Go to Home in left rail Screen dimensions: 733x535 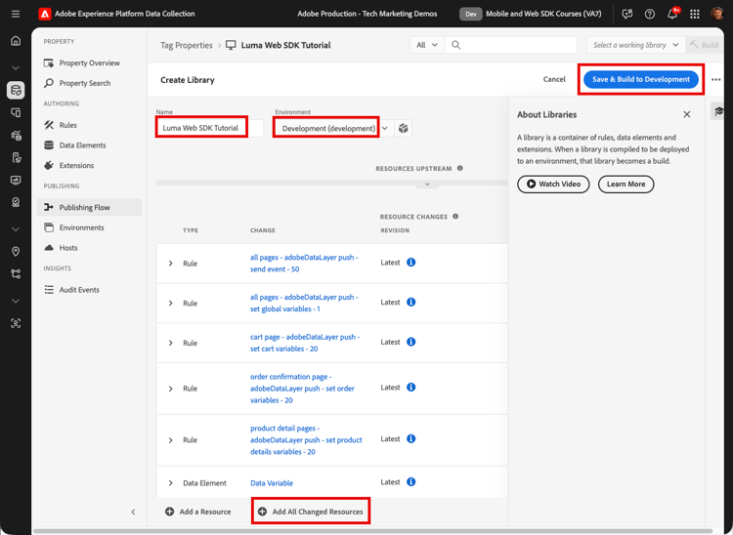pyautogui.click(x=16, y=41)
